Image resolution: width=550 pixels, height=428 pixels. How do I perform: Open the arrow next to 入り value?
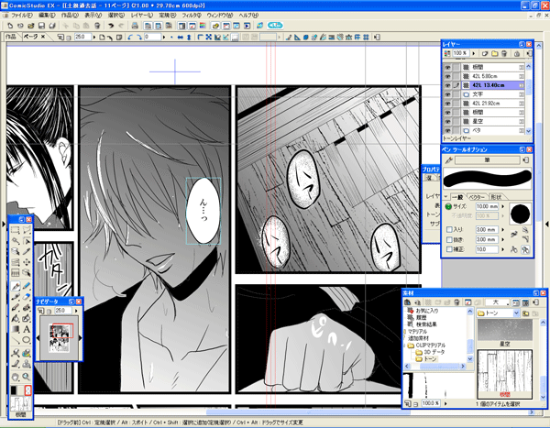502,230
